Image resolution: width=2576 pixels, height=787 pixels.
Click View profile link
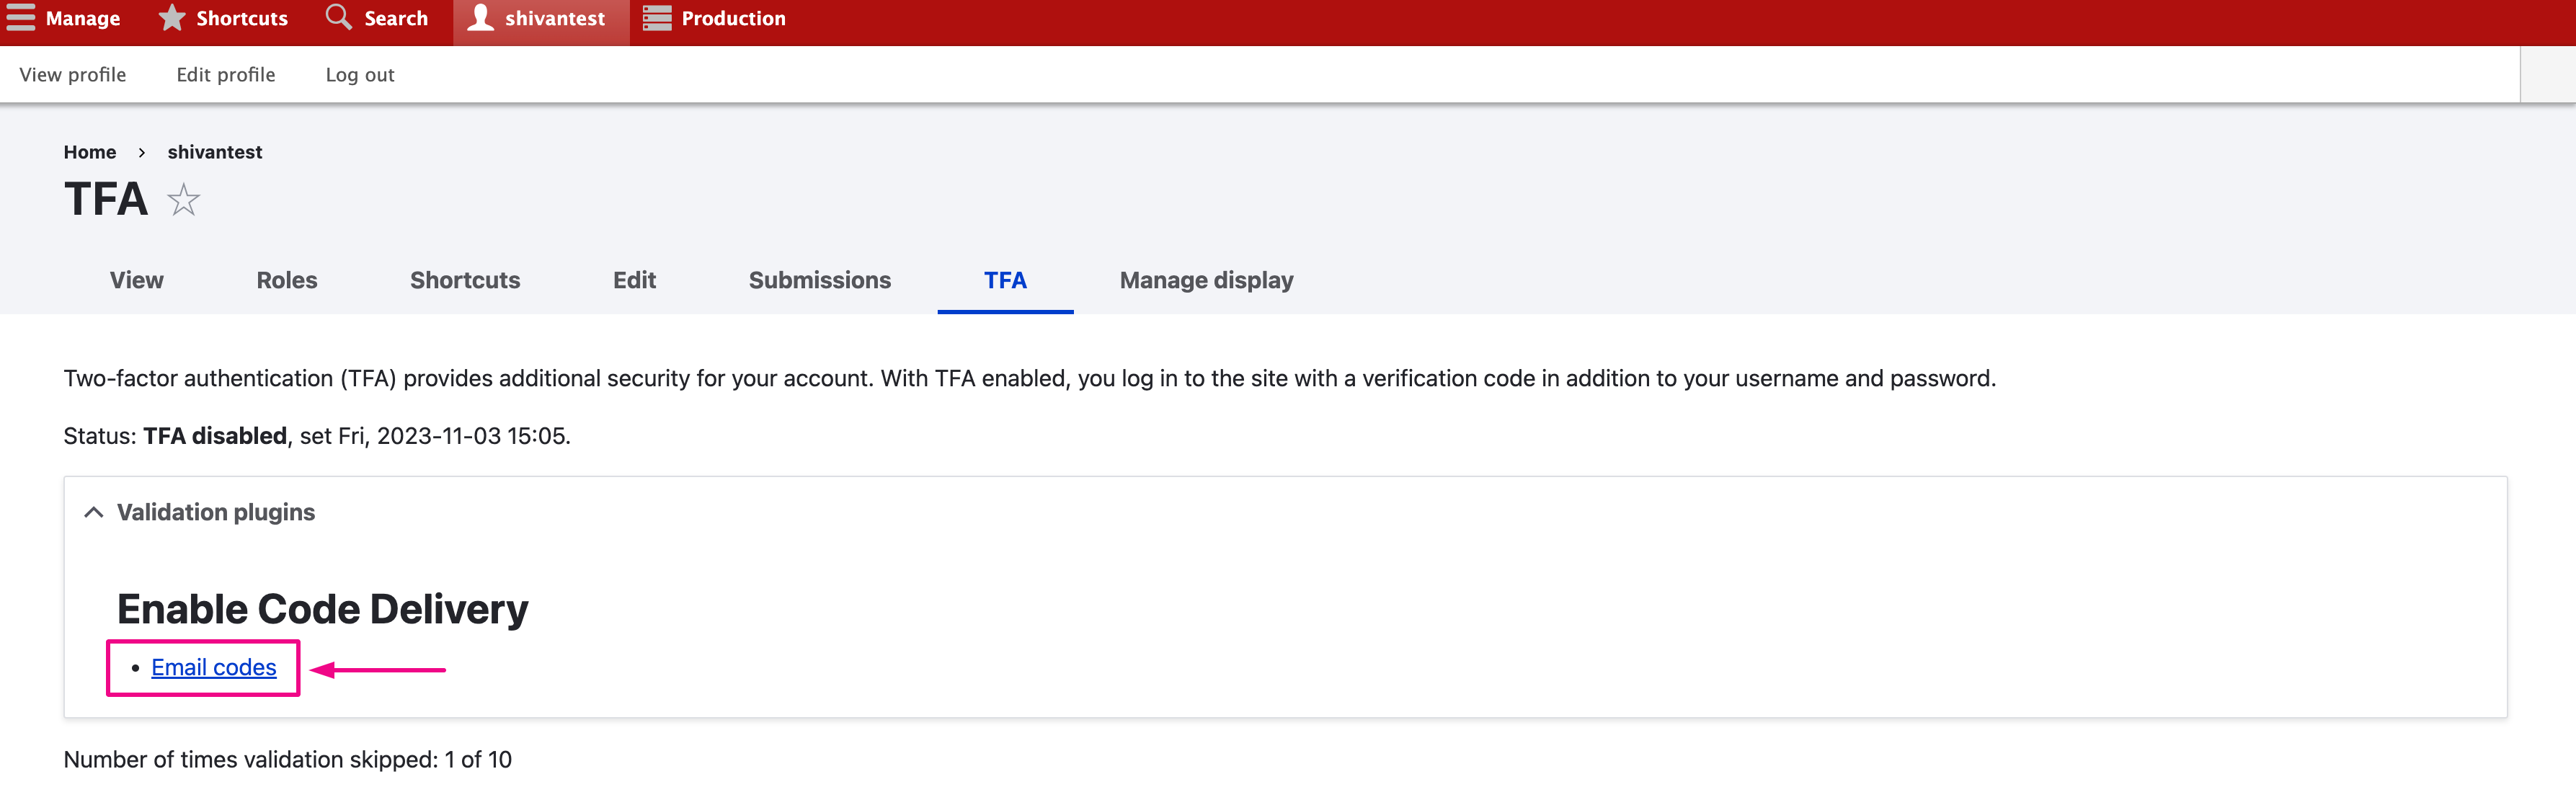point(72,75)
